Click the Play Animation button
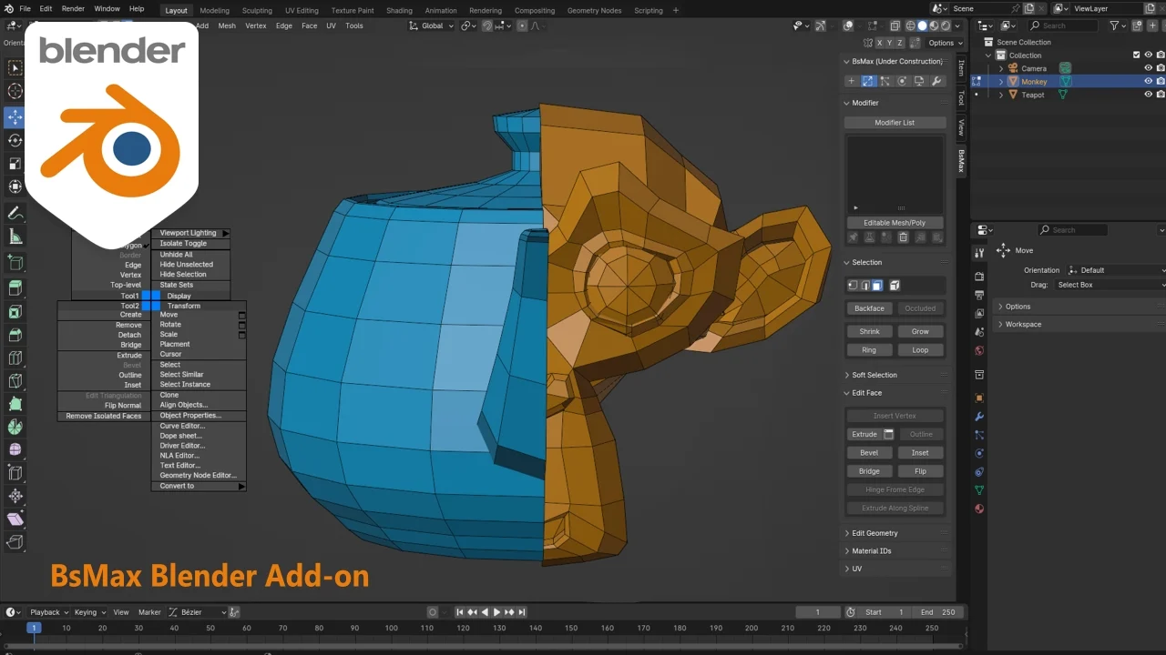 pyautogui.click(x=496, y=612)
